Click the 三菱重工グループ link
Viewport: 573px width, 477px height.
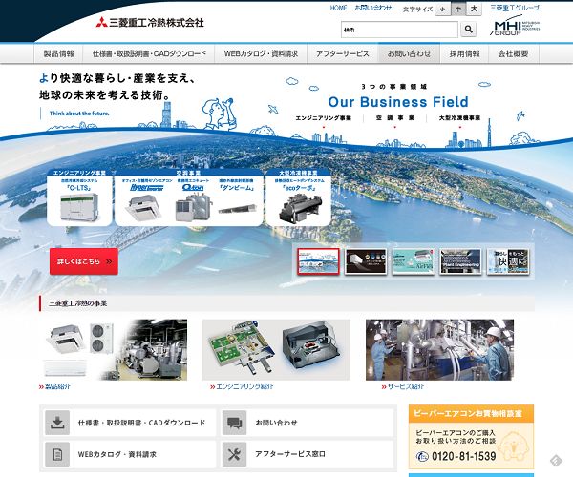(515, 8)
